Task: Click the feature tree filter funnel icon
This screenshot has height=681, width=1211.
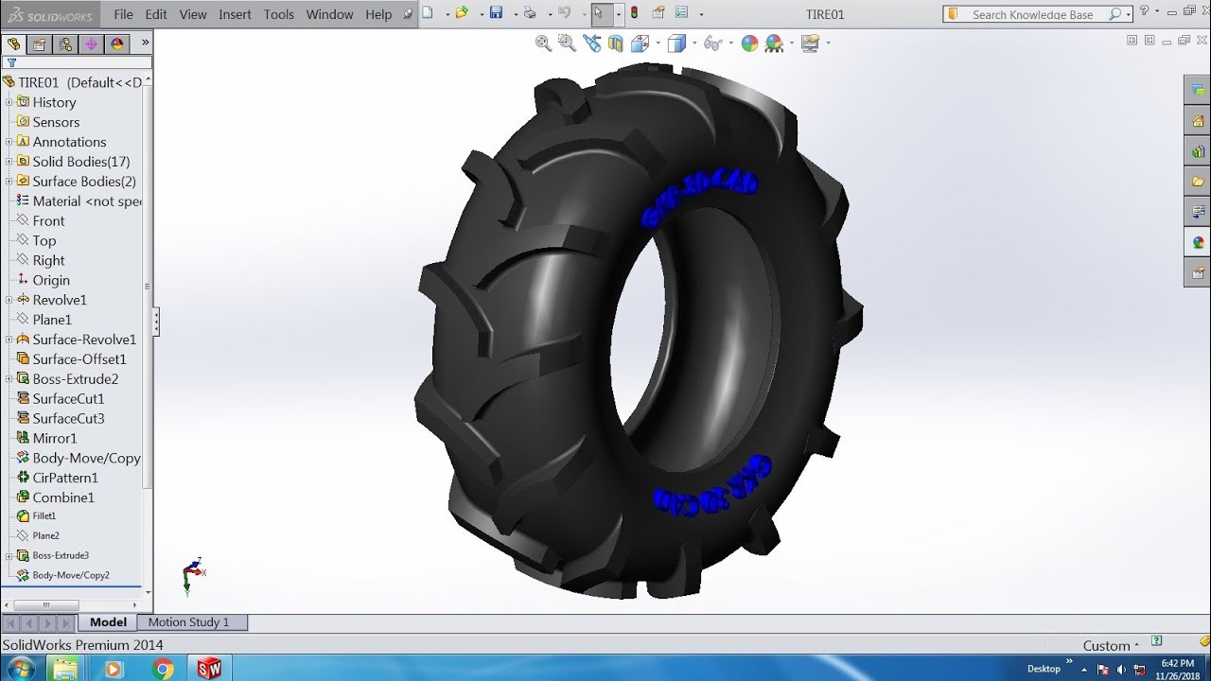Action: tap(11, 63)
